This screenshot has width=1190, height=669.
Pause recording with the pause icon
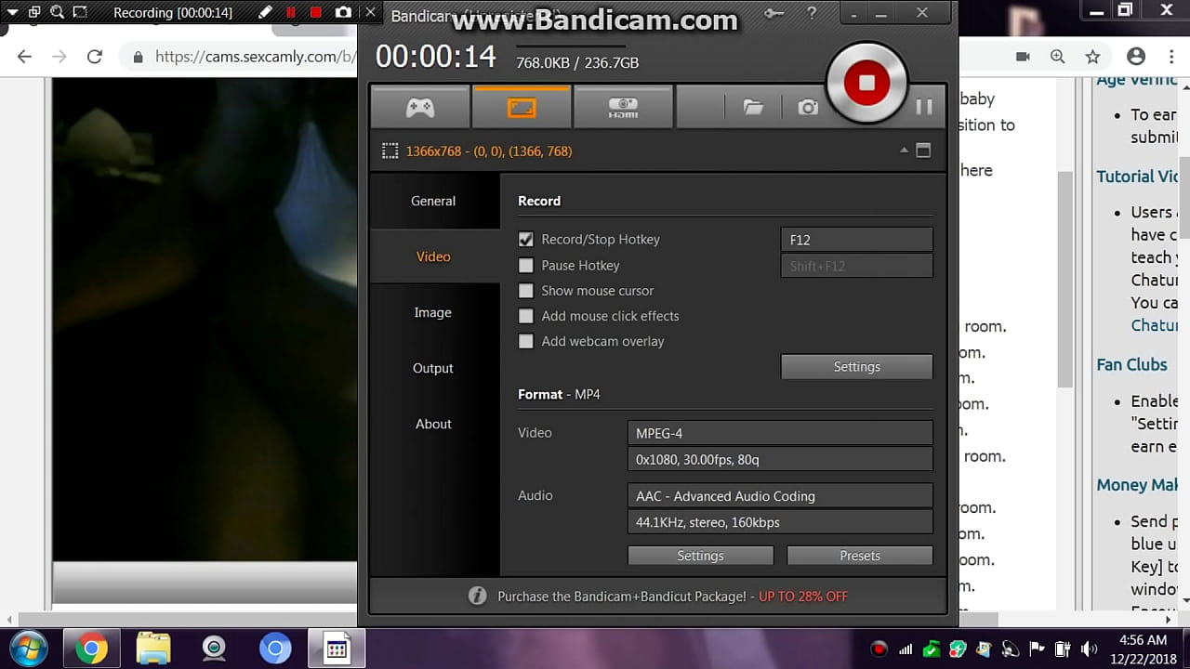pyautogui.click(x=923, y=107)
